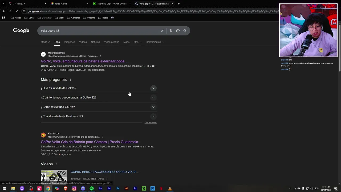Viewport: 341px width, 192px height.
Task: Open the Compras bookmarks folder
Action: point(74,18)
